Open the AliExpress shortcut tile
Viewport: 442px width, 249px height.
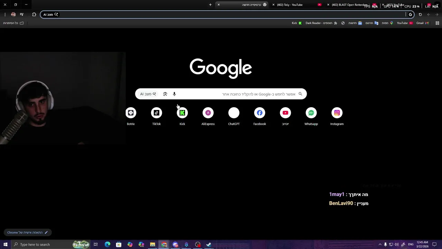click(208, 117)
